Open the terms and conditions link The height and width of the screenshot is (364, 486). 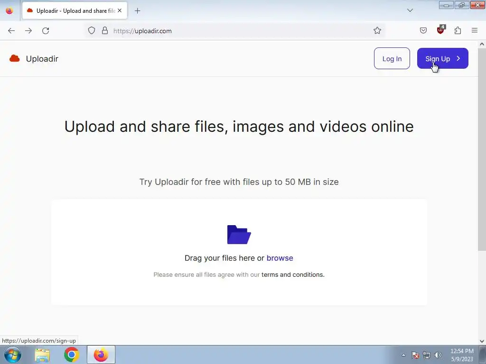(293, 274)
